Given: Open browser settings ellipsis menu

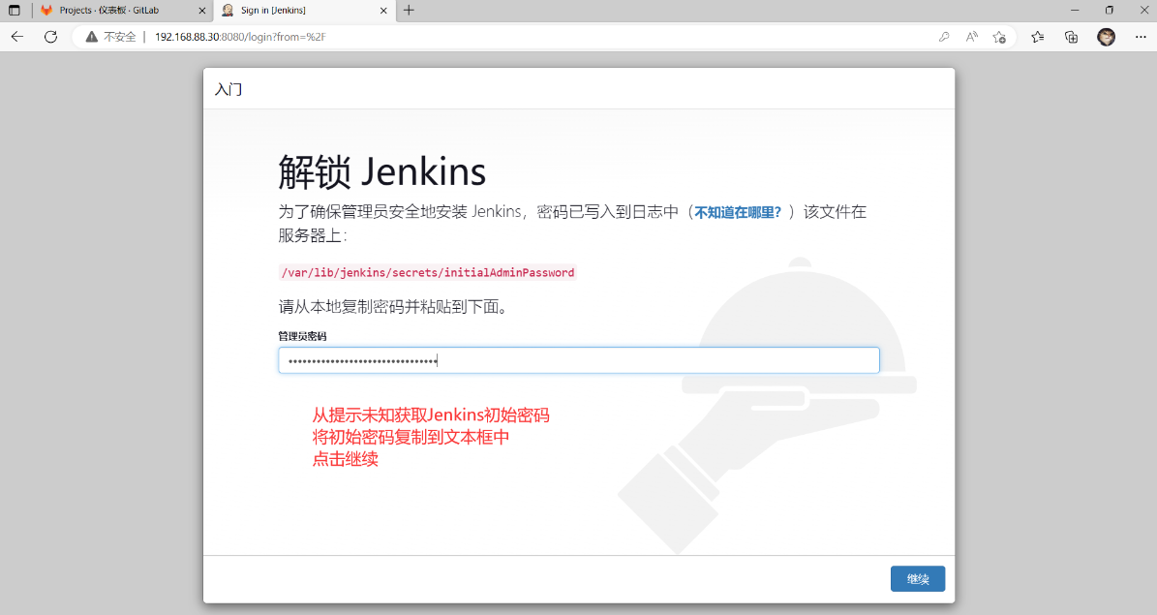Looking at the screenshot, I should tap(1141, 37).
